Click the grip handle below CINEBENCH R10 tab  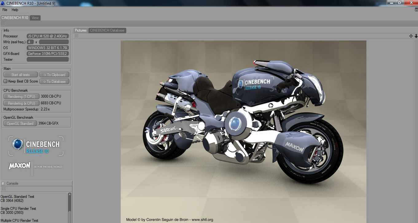click(3, 24)
